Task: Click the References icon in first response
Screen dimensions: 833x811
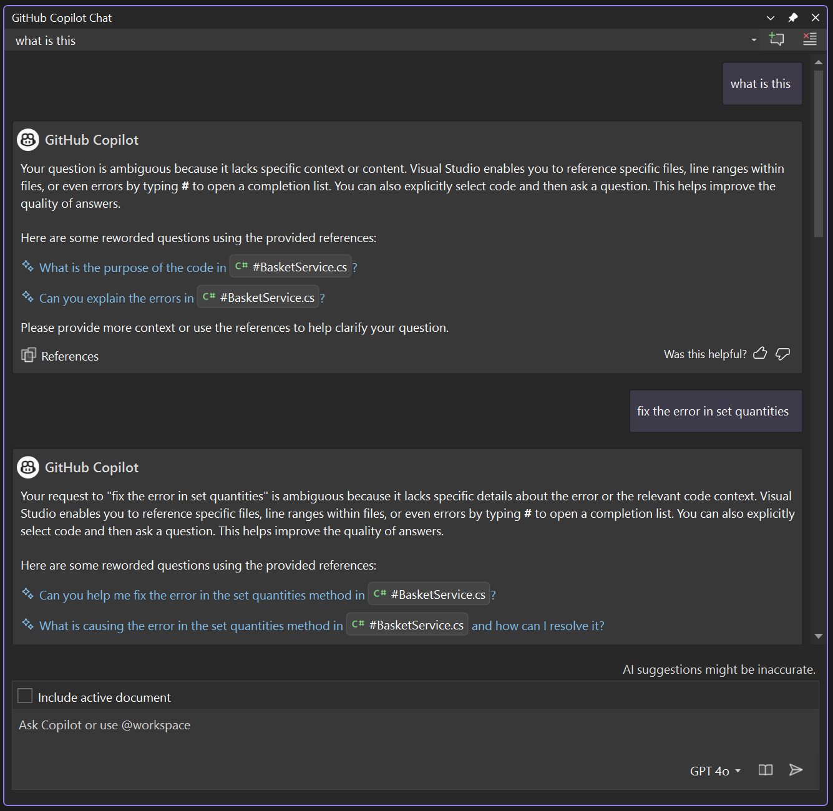Action: click(x=29, y=356)
